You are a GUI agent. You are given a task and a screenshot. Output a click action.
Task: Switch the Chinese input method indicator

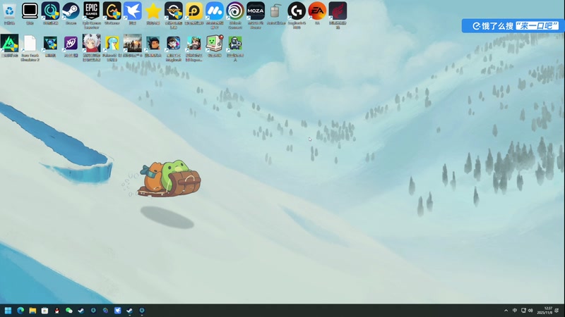[x=515, y=311]
